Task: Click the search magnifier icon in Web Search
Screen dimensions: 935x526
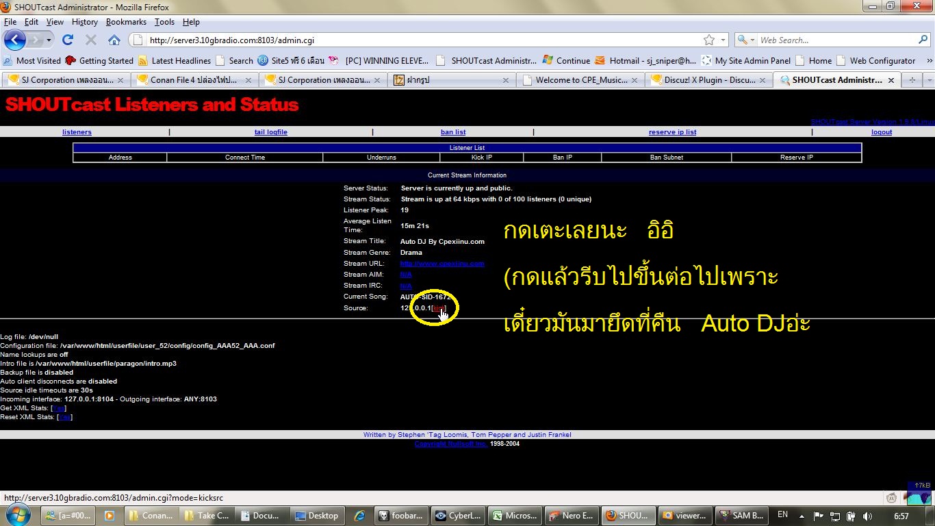Action: click(x=923, y=40)
